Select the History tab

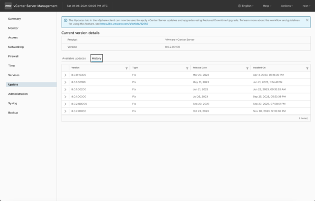pos(96,58)
